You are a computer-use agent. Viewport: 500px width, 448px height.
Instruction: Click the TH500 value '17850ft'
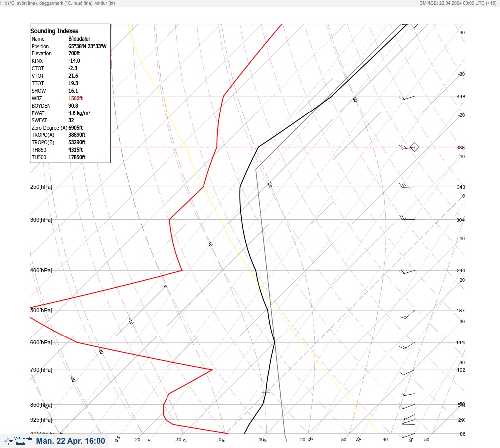77,157
